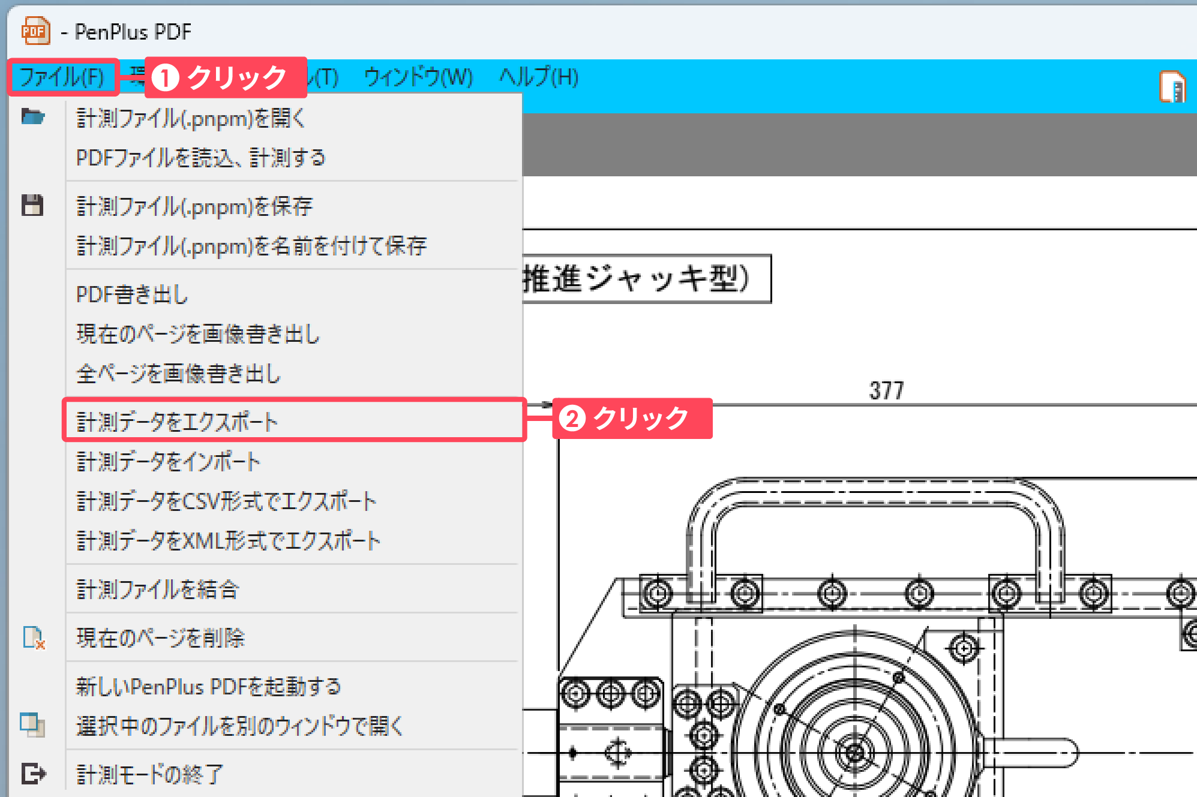This screenshot has height=797, width=1197.
Task: Choose 計測ファイル(.pnpm)を開く
Action: [x=293, y=119]
